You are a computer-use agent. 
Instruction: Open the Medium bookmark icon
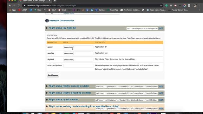pyautogui.click(x=45, y=10)
